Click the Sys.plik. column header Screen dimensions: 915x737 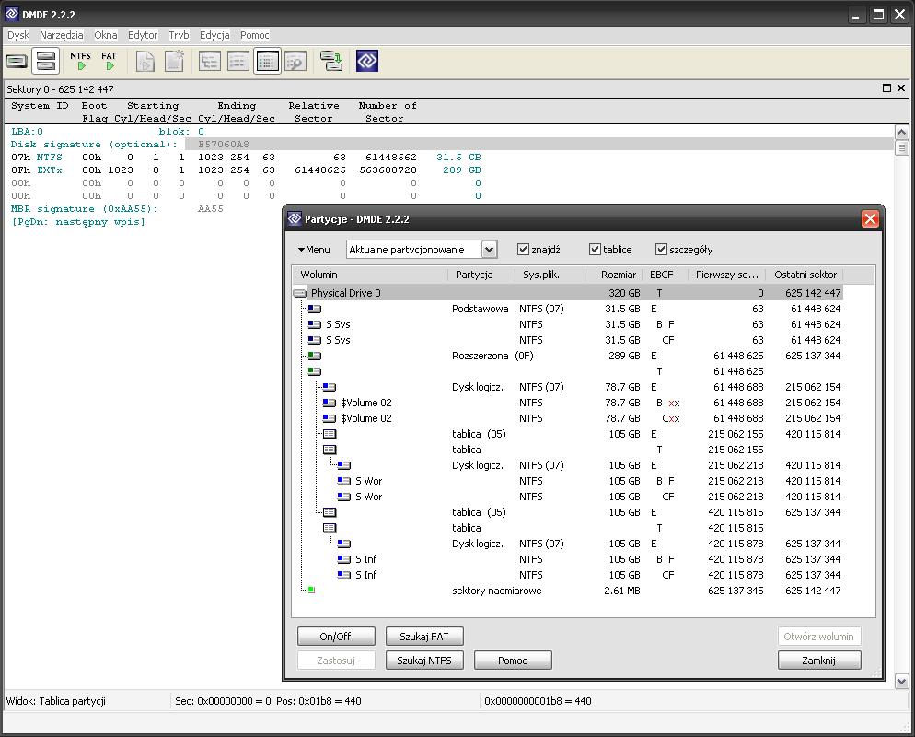click(550, 275)
